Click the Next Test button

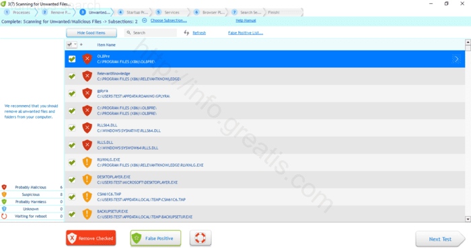[x=440, y=239]
